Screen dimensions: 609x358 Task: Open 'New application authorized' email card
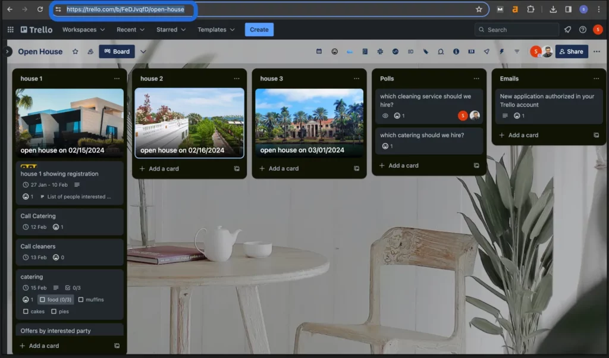[549, 106]
